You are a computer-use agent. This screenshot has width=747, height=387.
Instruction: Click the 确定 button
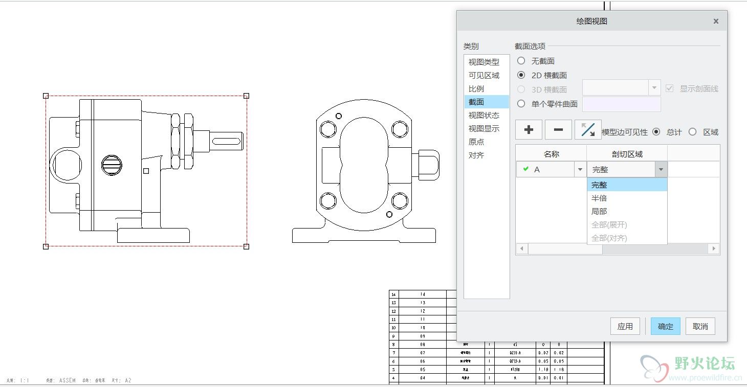click(x=666, y=326)
